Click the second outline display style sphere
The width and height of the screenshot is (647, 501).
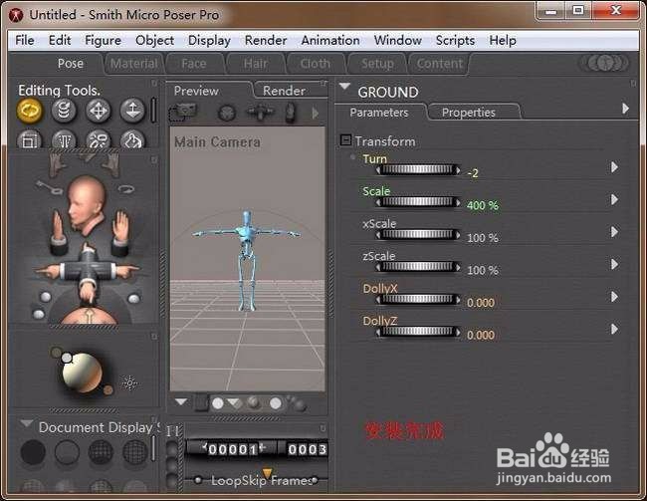click(67, 452)
